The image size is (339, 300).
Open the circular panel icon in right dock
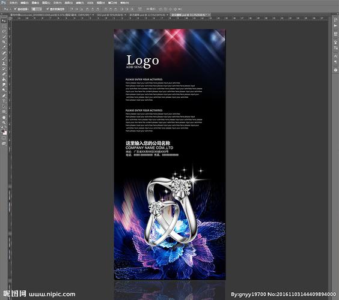(335, 70)
